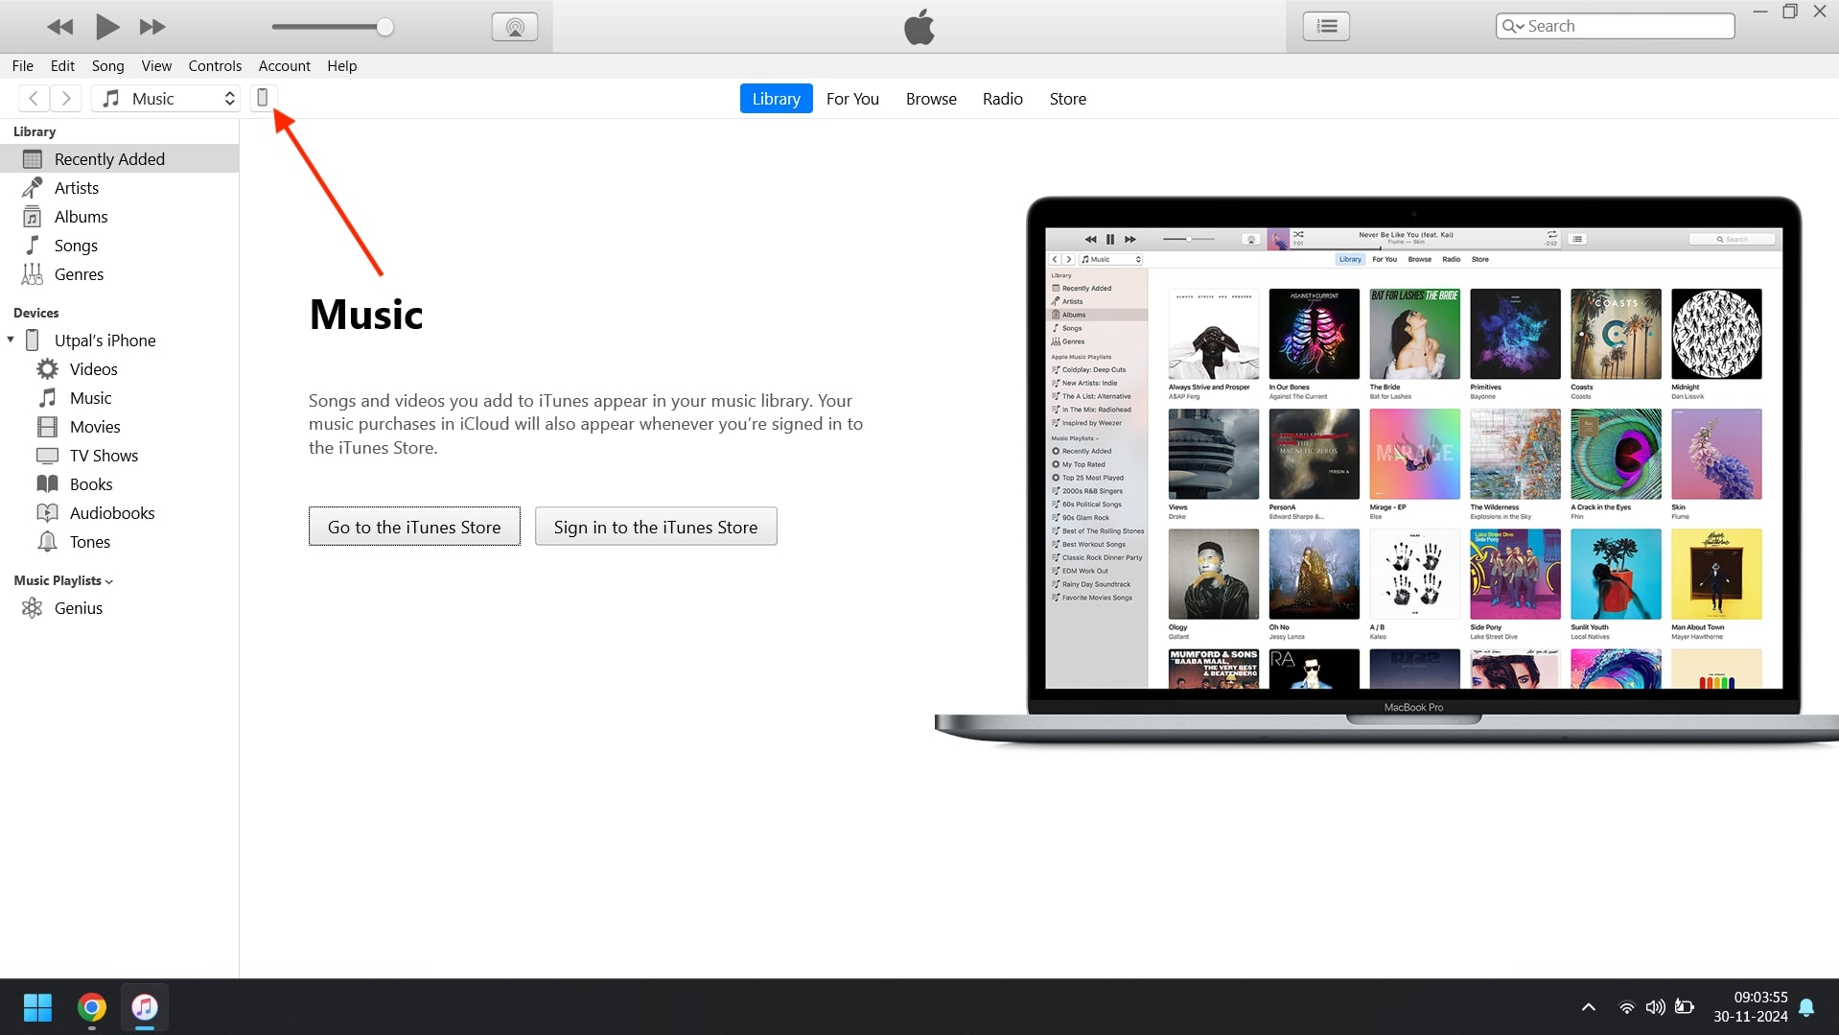Open the AirPlay output button
The image size is (1839, 1035).
coord(515,27)
